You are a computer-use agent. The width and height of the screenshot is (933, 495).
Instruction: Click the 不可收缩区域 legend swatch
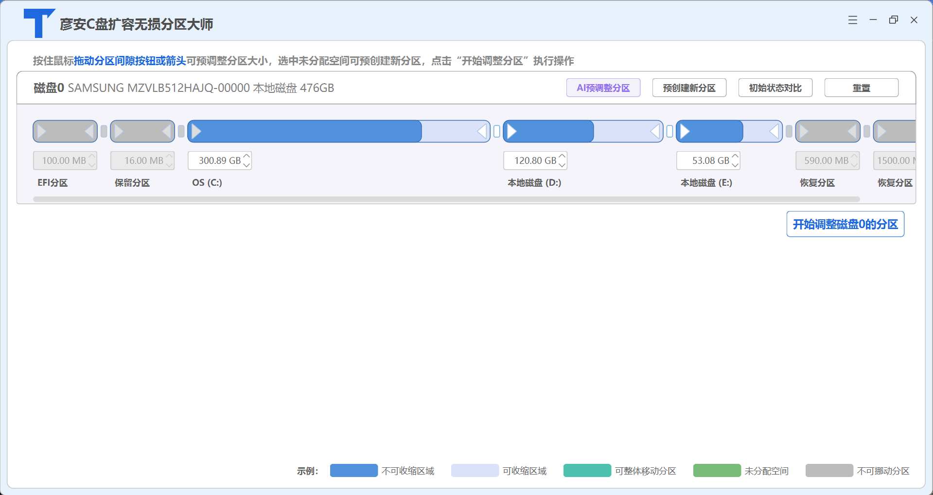[x=354, y=470]
